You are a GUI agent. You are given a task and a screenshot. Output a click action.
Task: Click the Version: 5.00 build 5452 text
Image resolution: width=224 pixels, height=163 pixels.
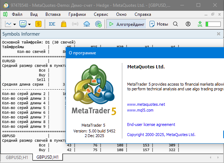click(94, 131)
